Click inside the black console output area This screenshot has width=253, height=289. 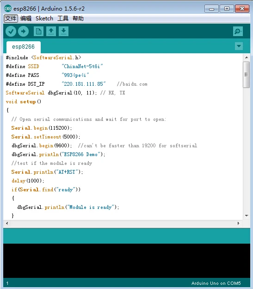(127, 261)
